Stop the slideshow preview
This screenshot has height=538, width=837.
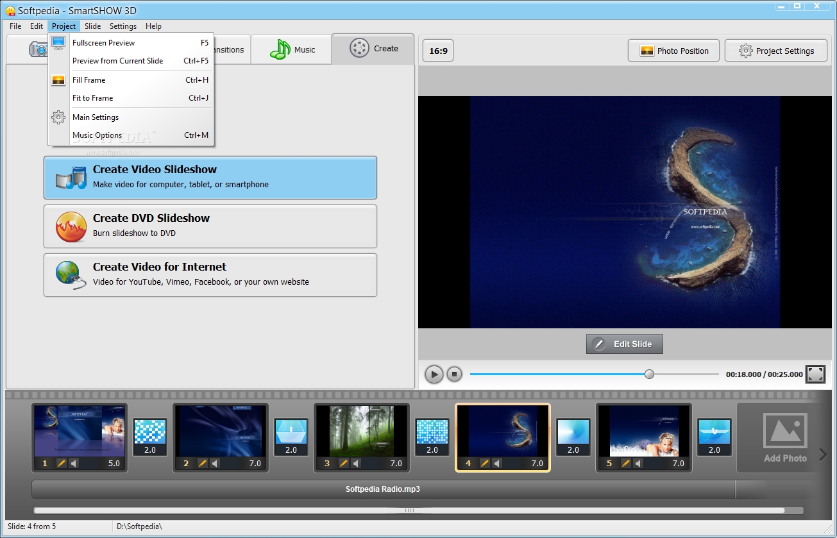click(455, 374)
